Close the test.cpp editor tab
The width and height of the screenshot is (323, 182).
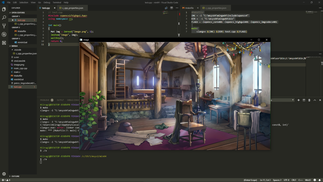click(55, 8)
